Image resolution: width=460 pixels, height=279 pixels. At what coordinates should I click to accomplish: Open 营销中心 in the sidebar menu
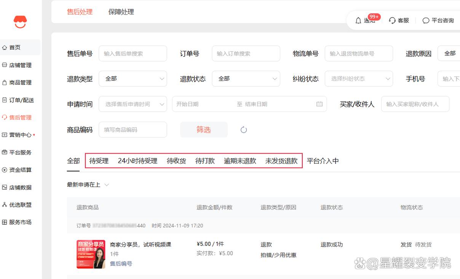coord(20,135)
